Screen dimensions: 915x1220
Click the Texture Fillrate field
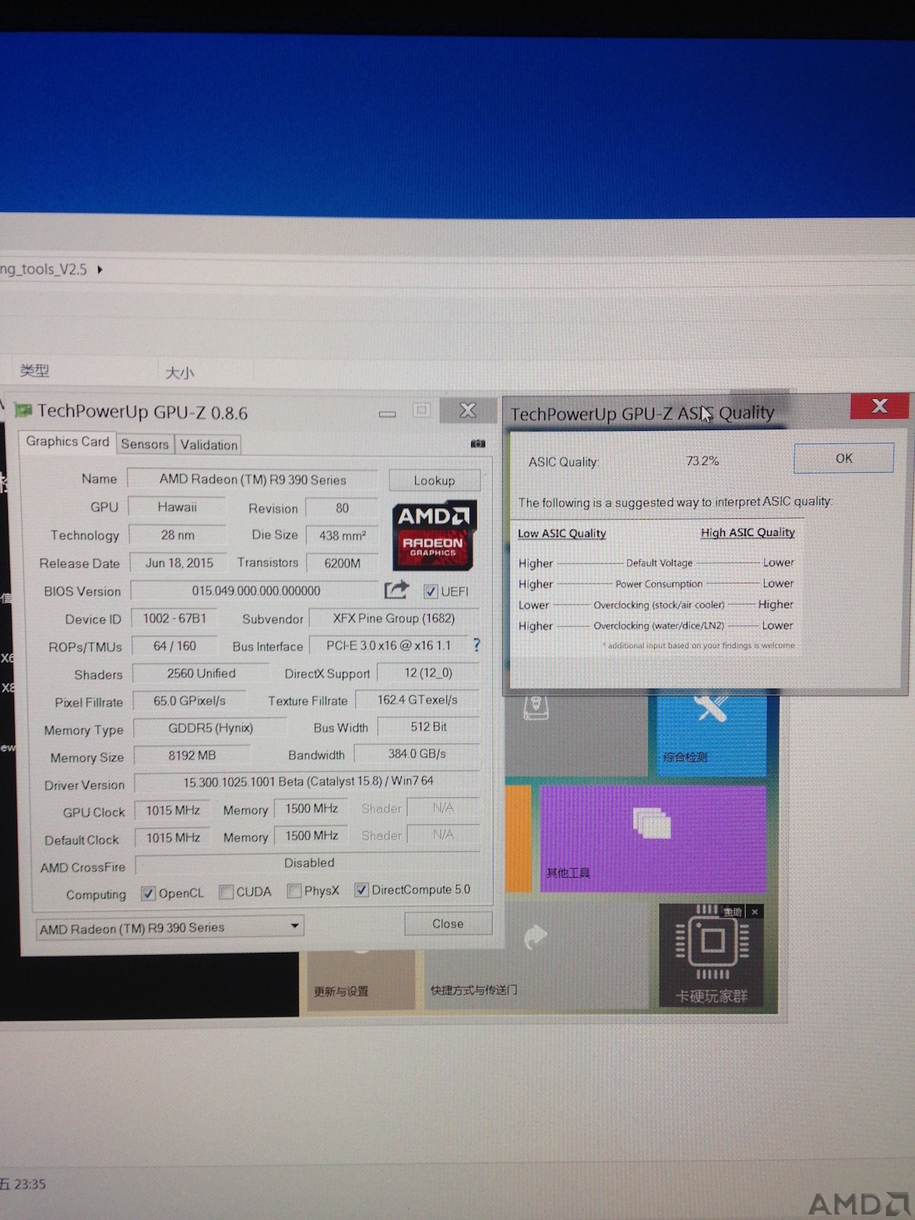click(x=417, y=700)
